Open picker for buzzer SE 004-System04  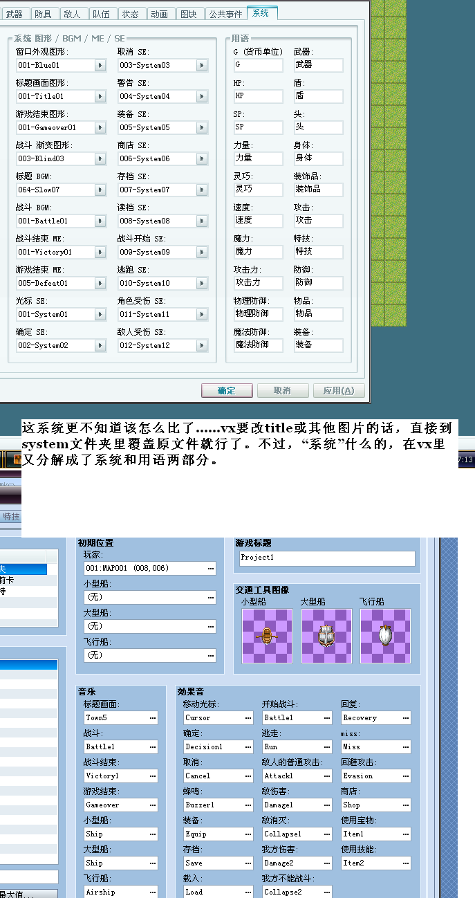[x=202, y=96]
